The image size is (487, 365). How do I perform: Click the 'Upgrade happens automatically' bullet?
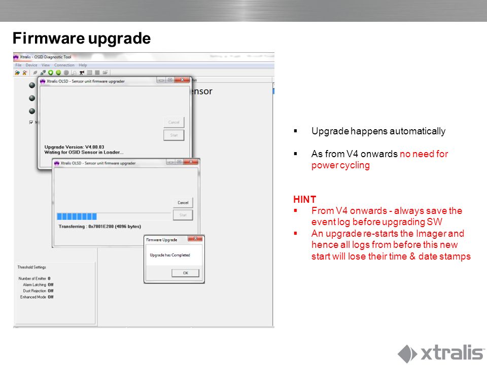pos(378,131)
